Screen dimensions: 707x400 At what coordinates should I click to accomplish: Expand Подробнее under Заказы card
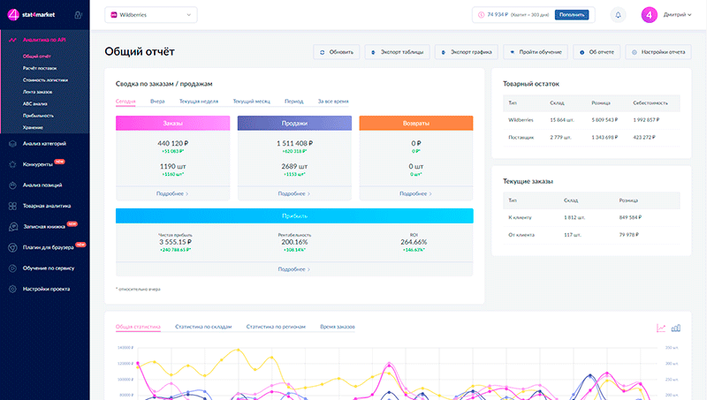[x=173, y=192]
